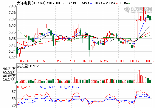Select the 08-03 date label
Viewport: 155px width, 108px height.
[x=119, y=61]
